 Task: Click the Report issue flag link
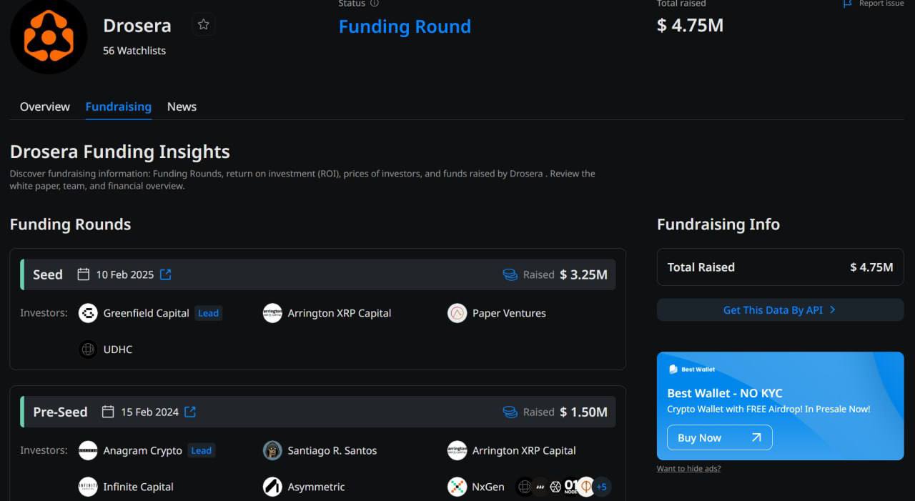(x=874, y=4)
